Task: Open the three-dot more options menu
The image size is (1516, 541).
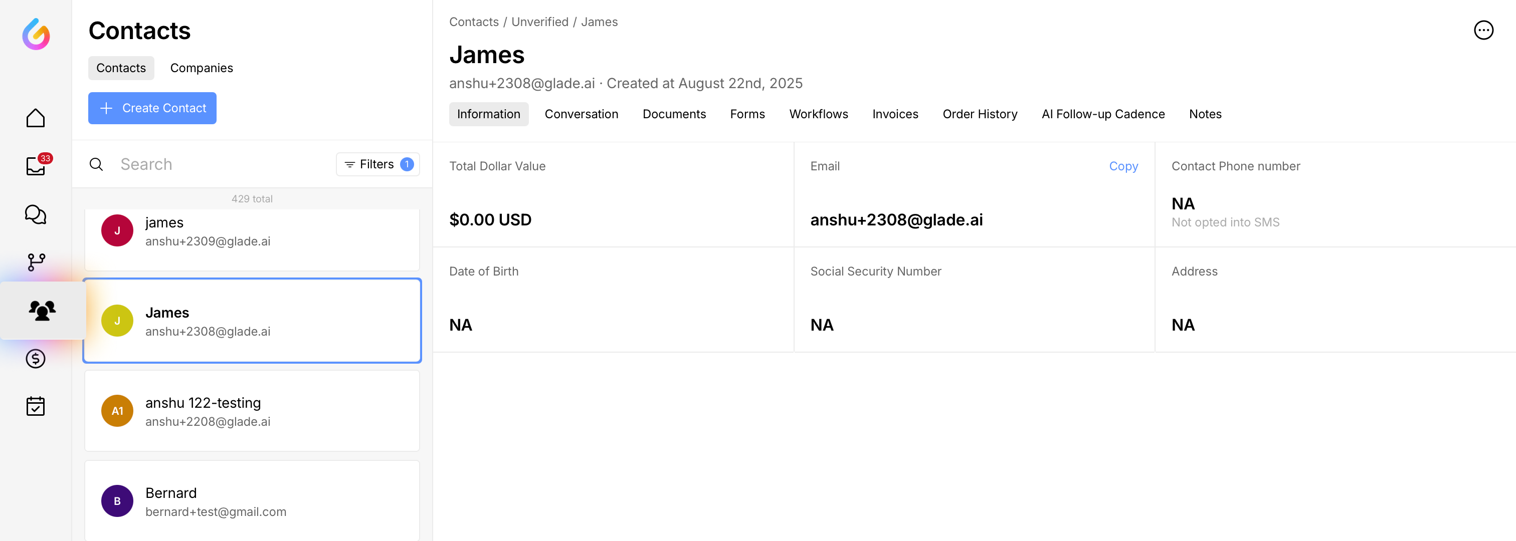Action: pos(1483,30)
